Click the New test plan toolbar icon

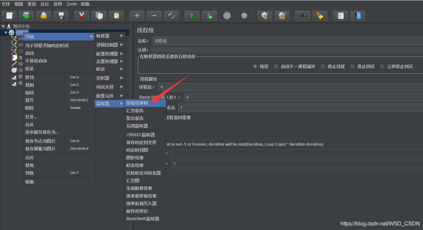(9, 16)
